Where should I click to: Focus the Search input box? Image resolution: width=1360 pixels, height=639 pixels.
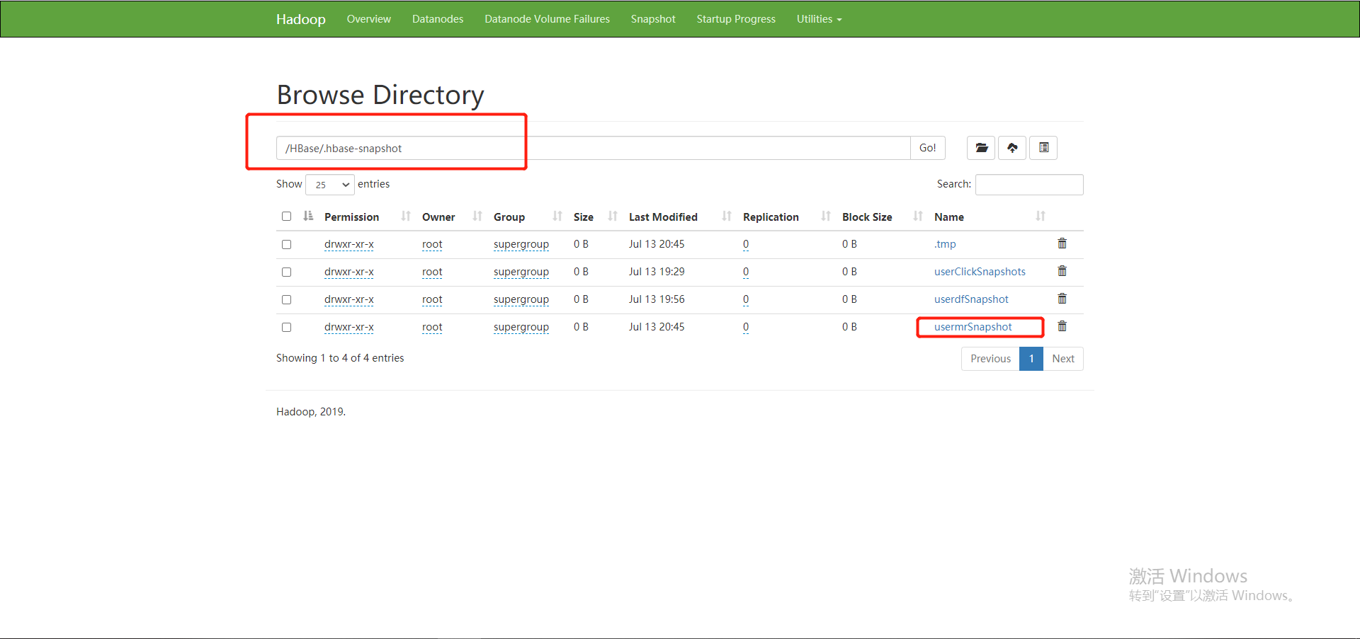[x=1029, y=185]
